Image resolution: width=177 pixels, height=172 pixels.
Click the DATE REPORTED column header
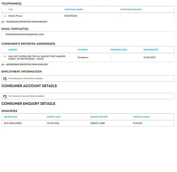151,50
